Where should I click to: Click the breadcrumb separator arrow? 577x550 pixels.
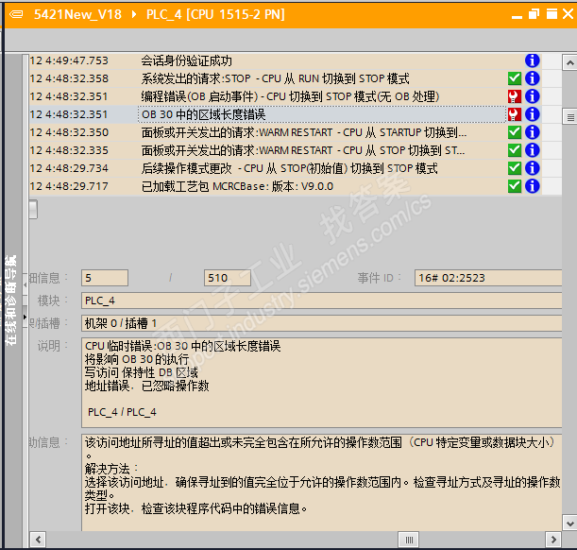coord(134,15)
